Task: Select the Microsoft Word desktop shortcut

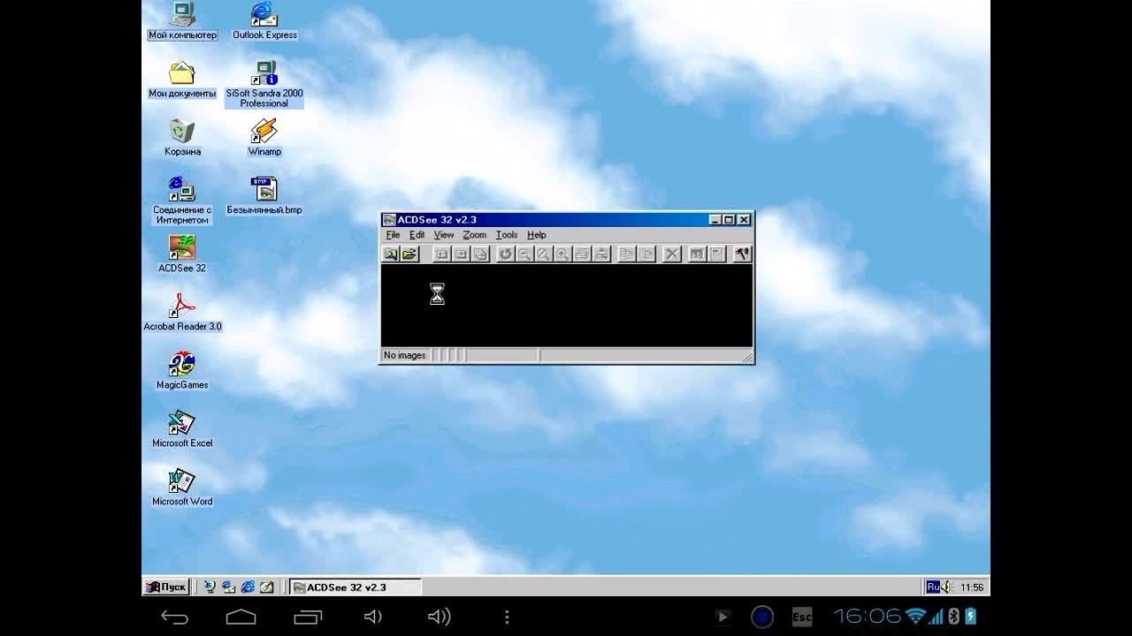Action: click(182, 488)
